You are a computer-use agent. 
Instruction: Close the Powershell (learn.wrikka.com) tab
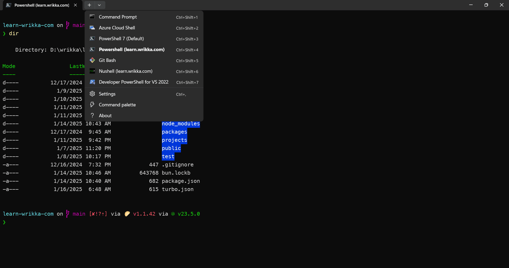(x=76, y=5)
